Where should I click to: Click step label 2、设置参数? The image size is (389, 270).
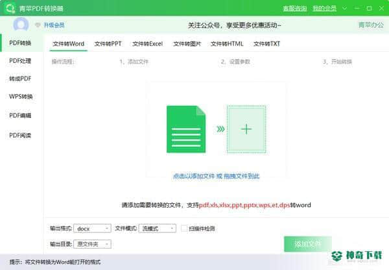click(235, 62)
